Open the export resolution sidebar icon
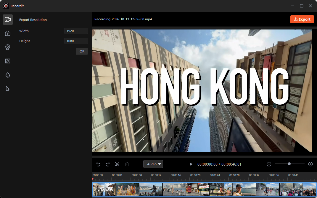Viewport: 317px width, 198px height. pyautogui.click(x=8, y=19)
